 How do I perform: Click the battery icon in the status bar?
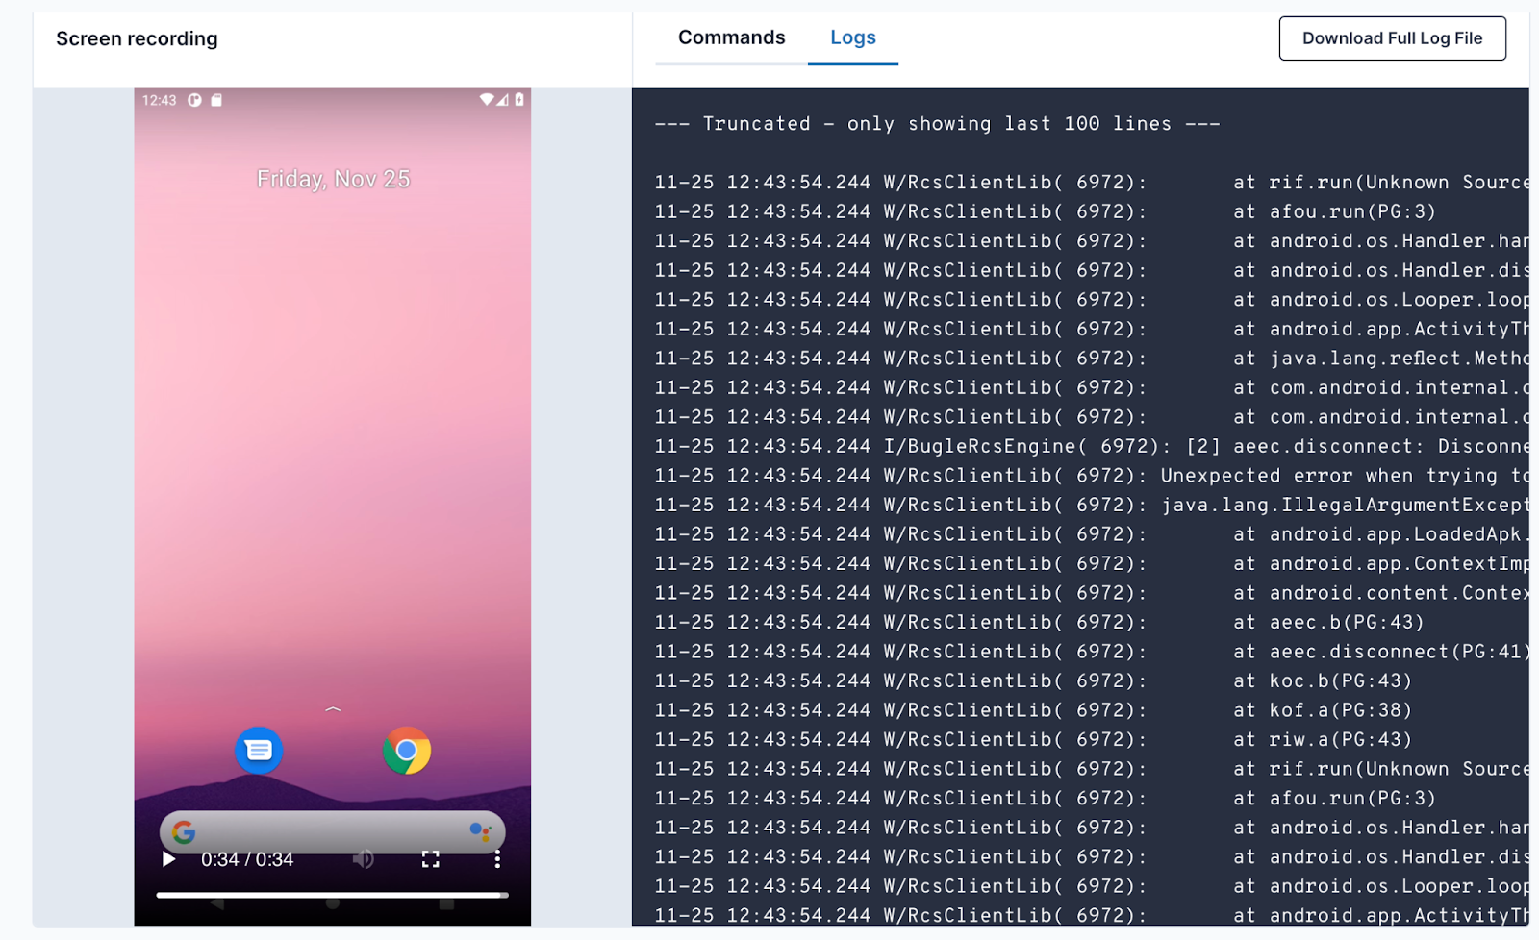(518, 99)
